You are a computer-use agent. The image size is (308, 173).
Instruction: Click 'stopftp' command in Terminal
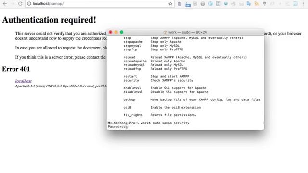click(130, 49)
